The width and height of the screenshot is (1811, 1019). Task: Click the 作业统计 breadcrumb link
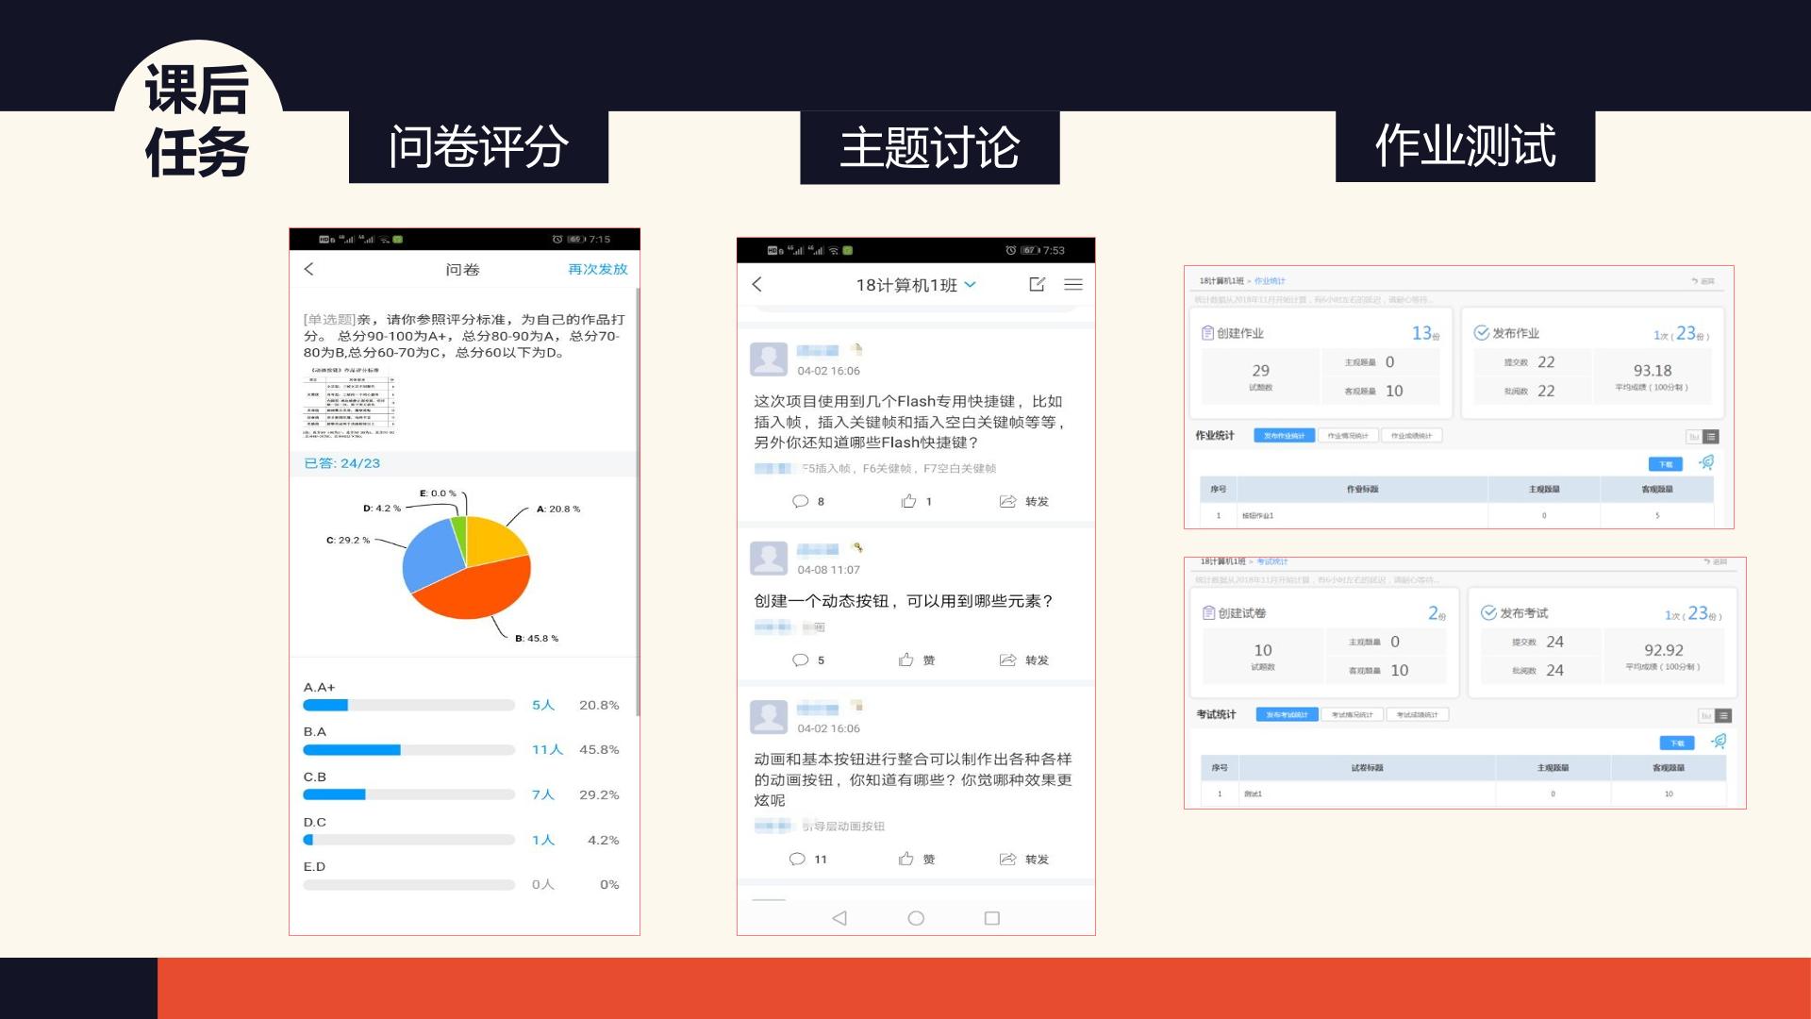point(1270,281)
